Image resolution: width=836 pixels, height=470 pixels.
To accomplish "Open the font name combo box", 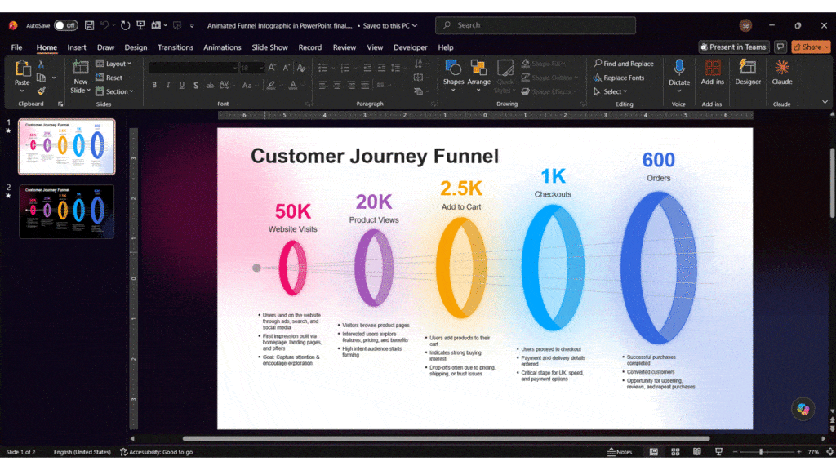I will click(x=193, y=68).
